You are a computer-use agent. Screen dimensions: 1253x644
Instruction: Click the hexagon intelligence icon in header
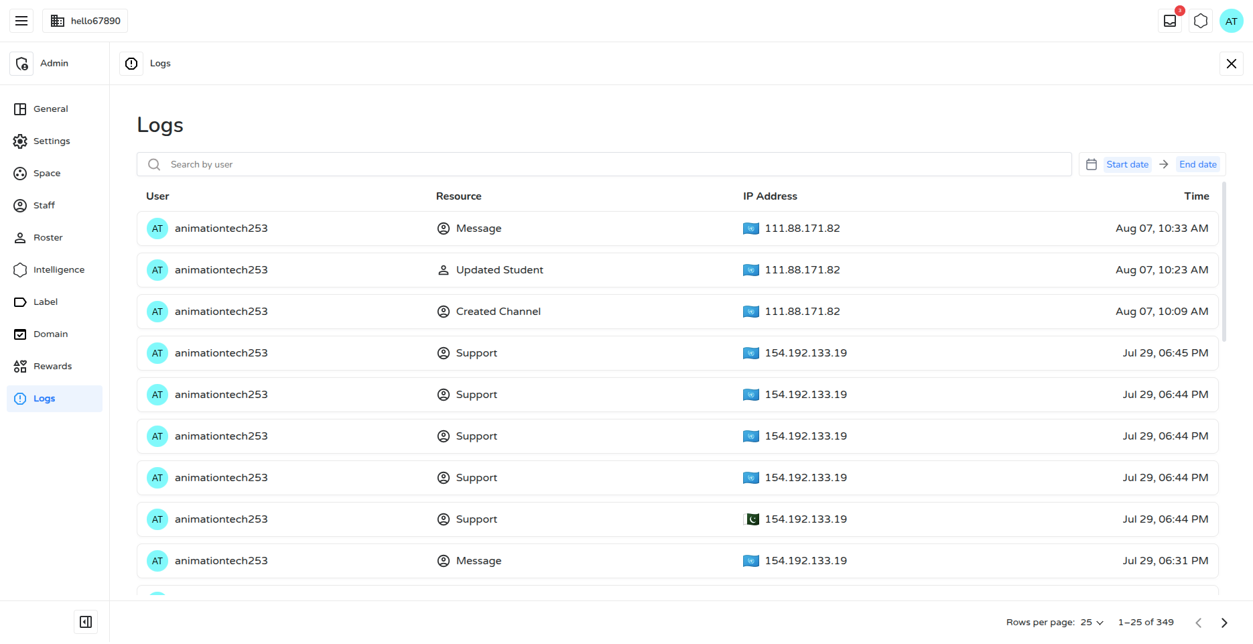1201,21
